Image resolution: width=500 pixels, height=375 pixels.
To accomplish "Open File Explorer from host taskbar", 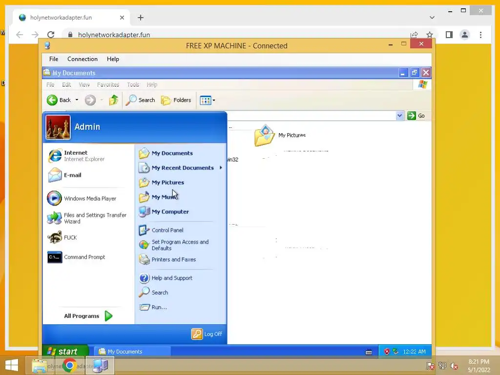I will [40, 365].
